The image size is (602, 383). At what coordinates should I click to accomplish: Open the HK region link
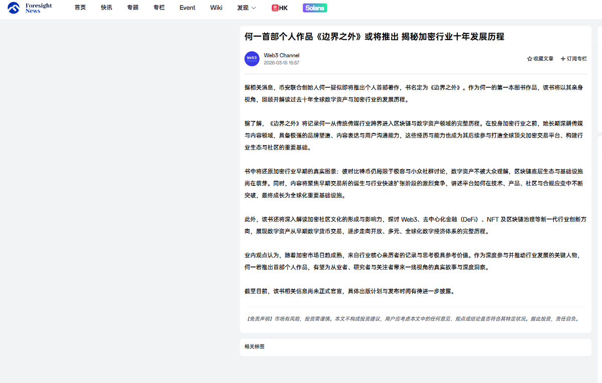pos(280,8)
